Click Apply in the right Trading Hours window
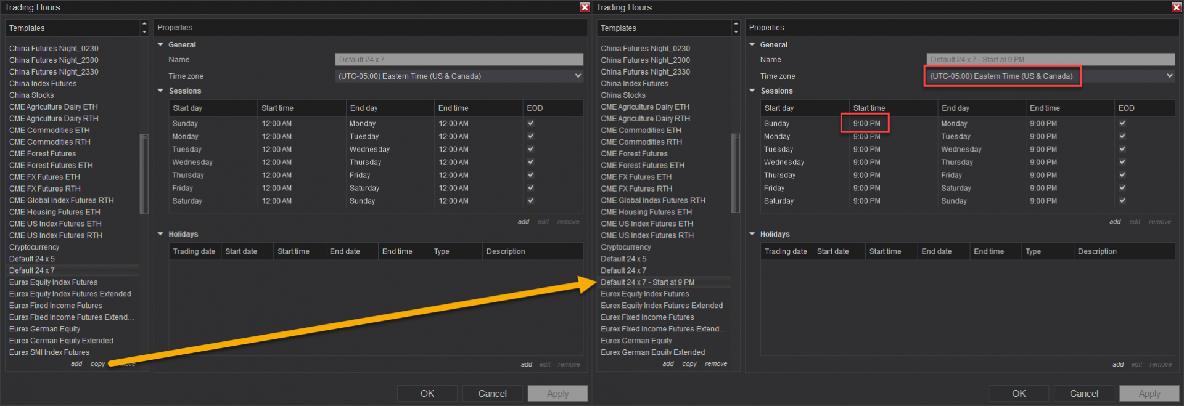 click(x=1149, y=393)
